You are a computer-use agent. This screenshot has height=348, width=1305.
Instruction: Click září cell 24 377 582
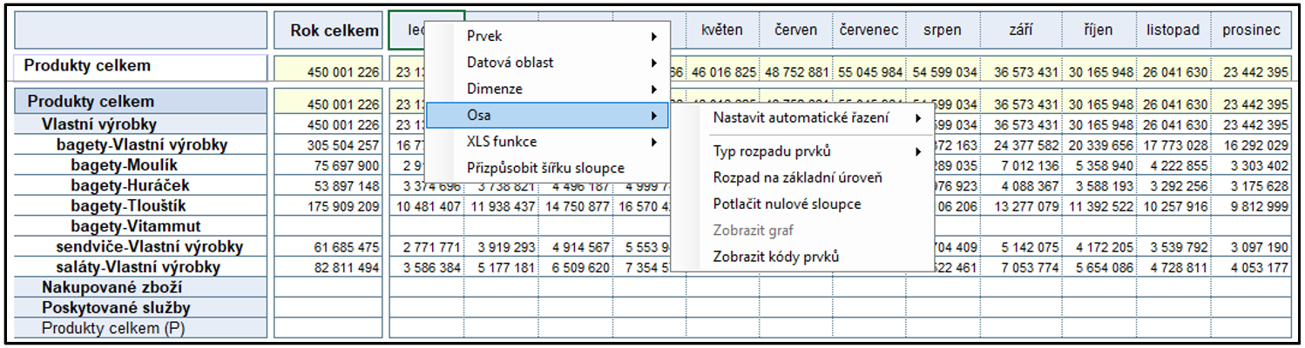(x=1021, y=145)
